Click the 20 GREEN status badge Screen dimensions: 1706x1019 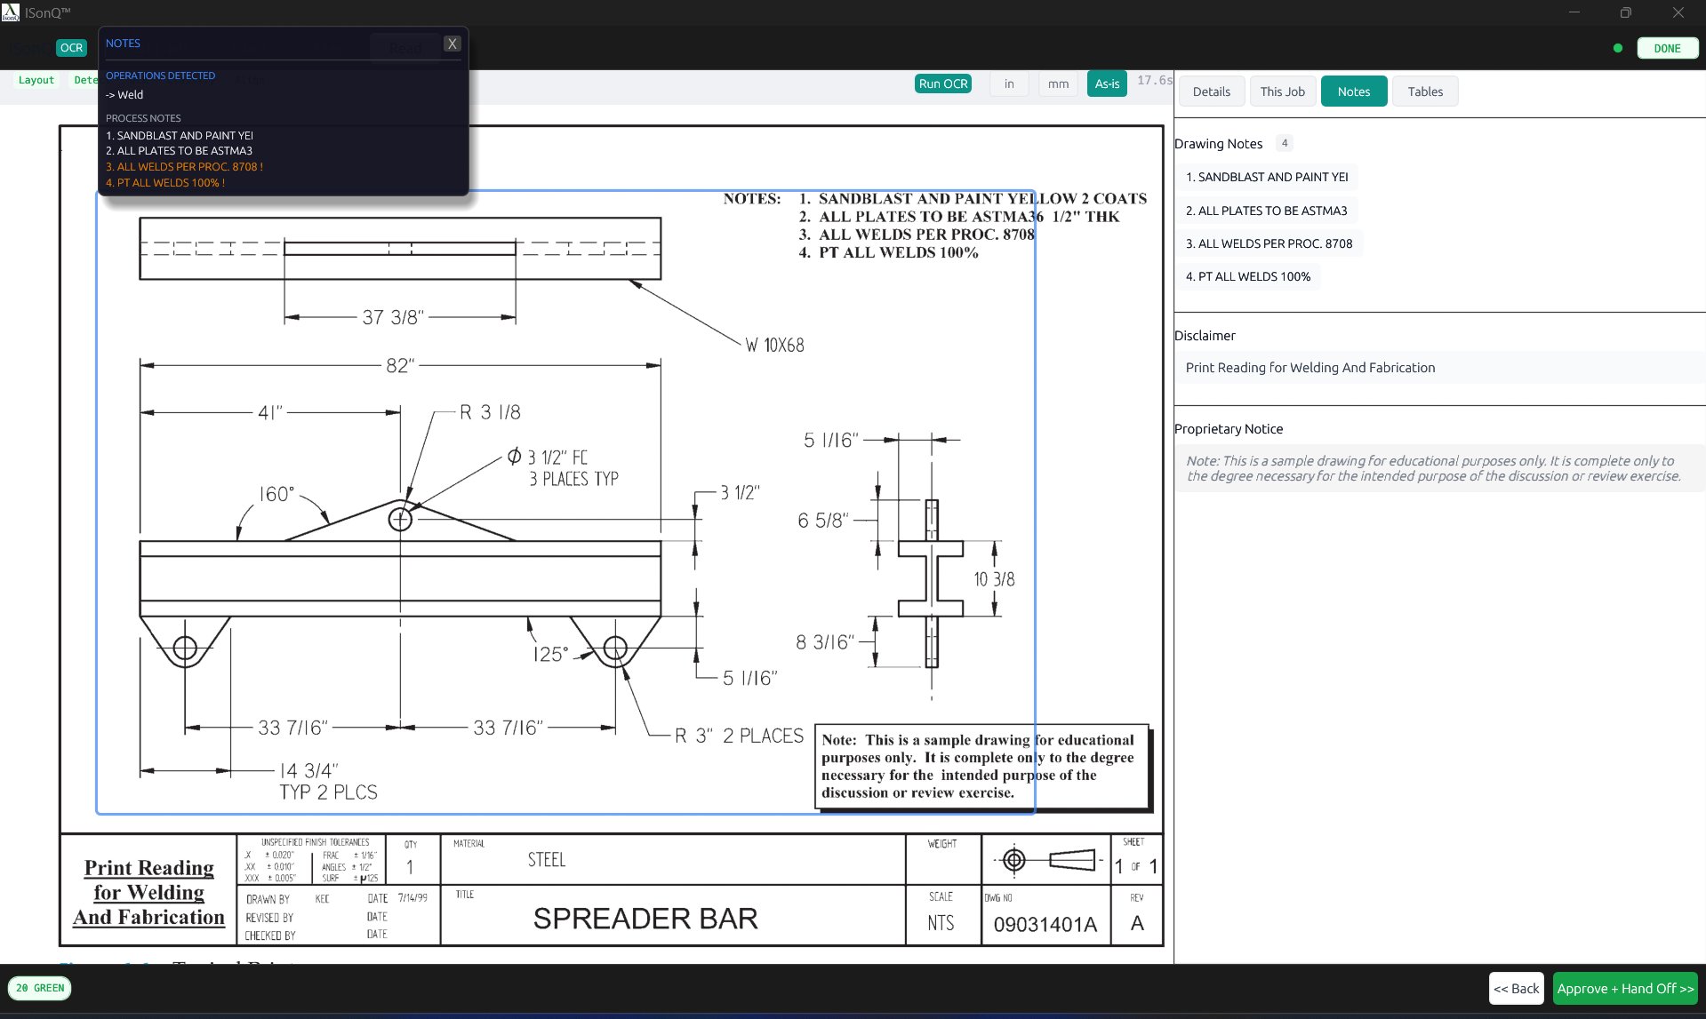click(x=40, y=988)
